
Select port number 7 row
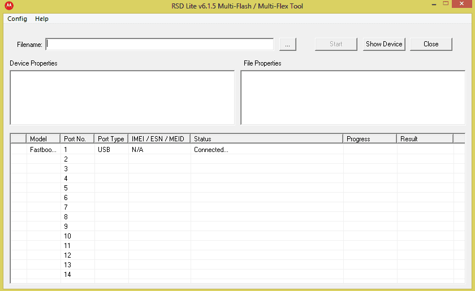tap(238, 207)
